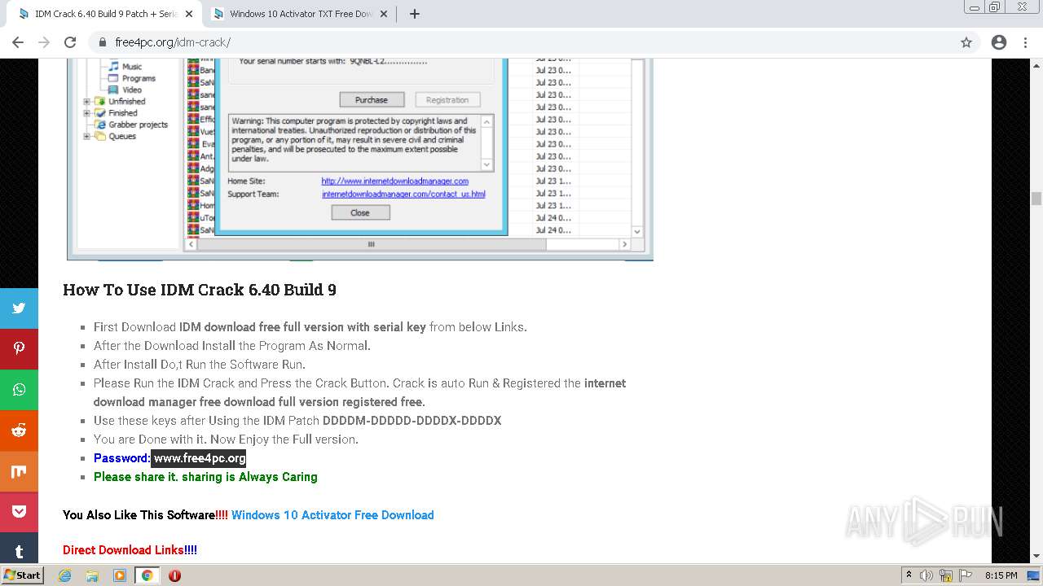
Task: Pin the page with Pinterest sidebar icon
Action: pos(19,349)
